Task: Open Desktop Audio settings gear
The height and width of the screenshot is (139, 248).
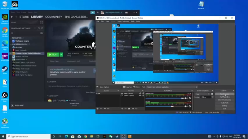Action: (x=190, y=98)
